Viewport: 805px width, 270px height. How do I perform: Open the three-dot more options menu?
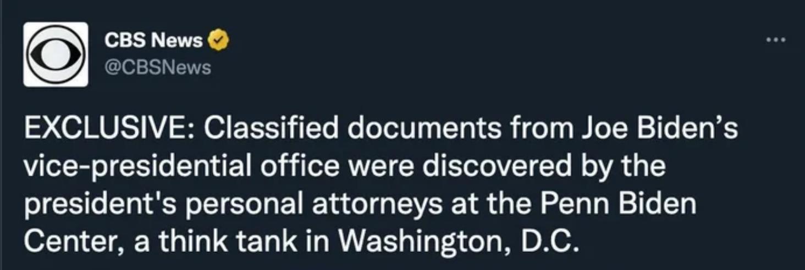point(776,40)
